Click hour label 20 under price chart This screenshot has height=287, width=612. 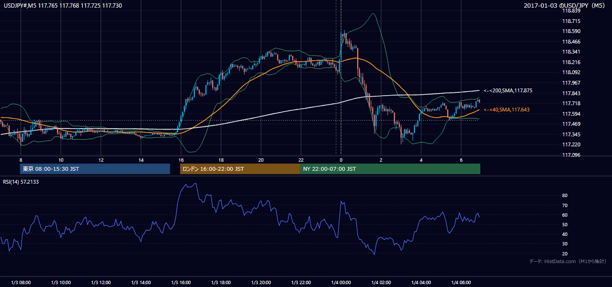point(261,160)
